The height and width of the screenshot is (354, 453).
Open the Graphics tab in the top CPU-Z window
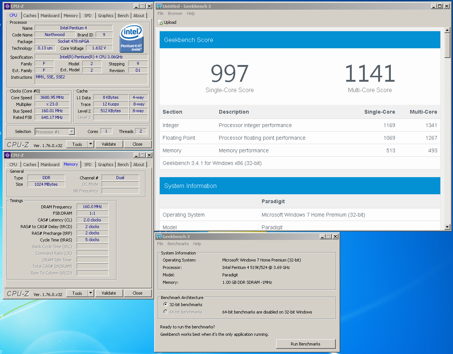coord(106,16)
